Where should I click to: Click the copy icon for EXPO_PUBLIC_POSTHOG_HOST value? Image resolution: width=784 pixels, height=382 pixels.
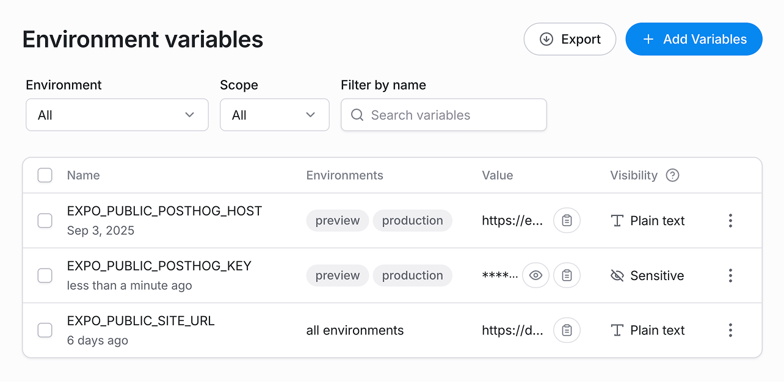567,220
